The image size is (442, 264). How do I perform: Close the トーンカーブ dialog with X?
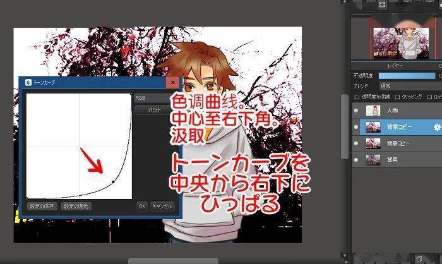point(172,82)
